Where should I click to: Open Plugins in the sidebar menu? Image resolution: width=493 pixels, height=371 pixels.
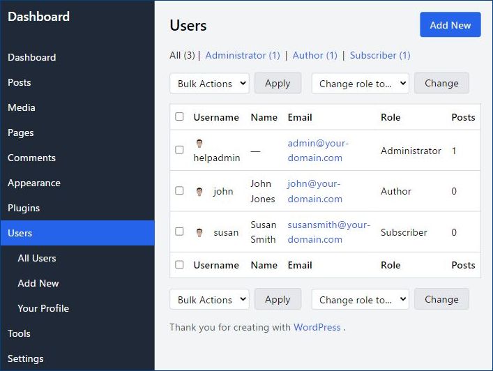coord(24,208)
